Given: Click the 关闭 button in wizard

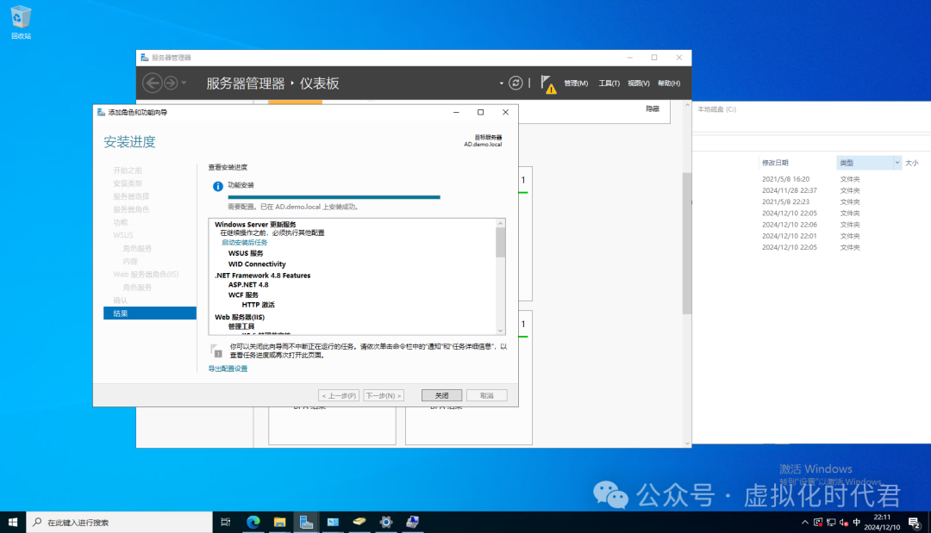Looking at the screenshot, I should tap(441, 395).
